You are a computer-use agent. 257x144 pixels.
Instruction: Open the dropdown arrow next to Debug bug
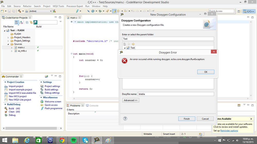coord(103,11)
